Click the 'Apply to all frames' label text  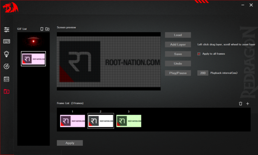tap(214, 54)
